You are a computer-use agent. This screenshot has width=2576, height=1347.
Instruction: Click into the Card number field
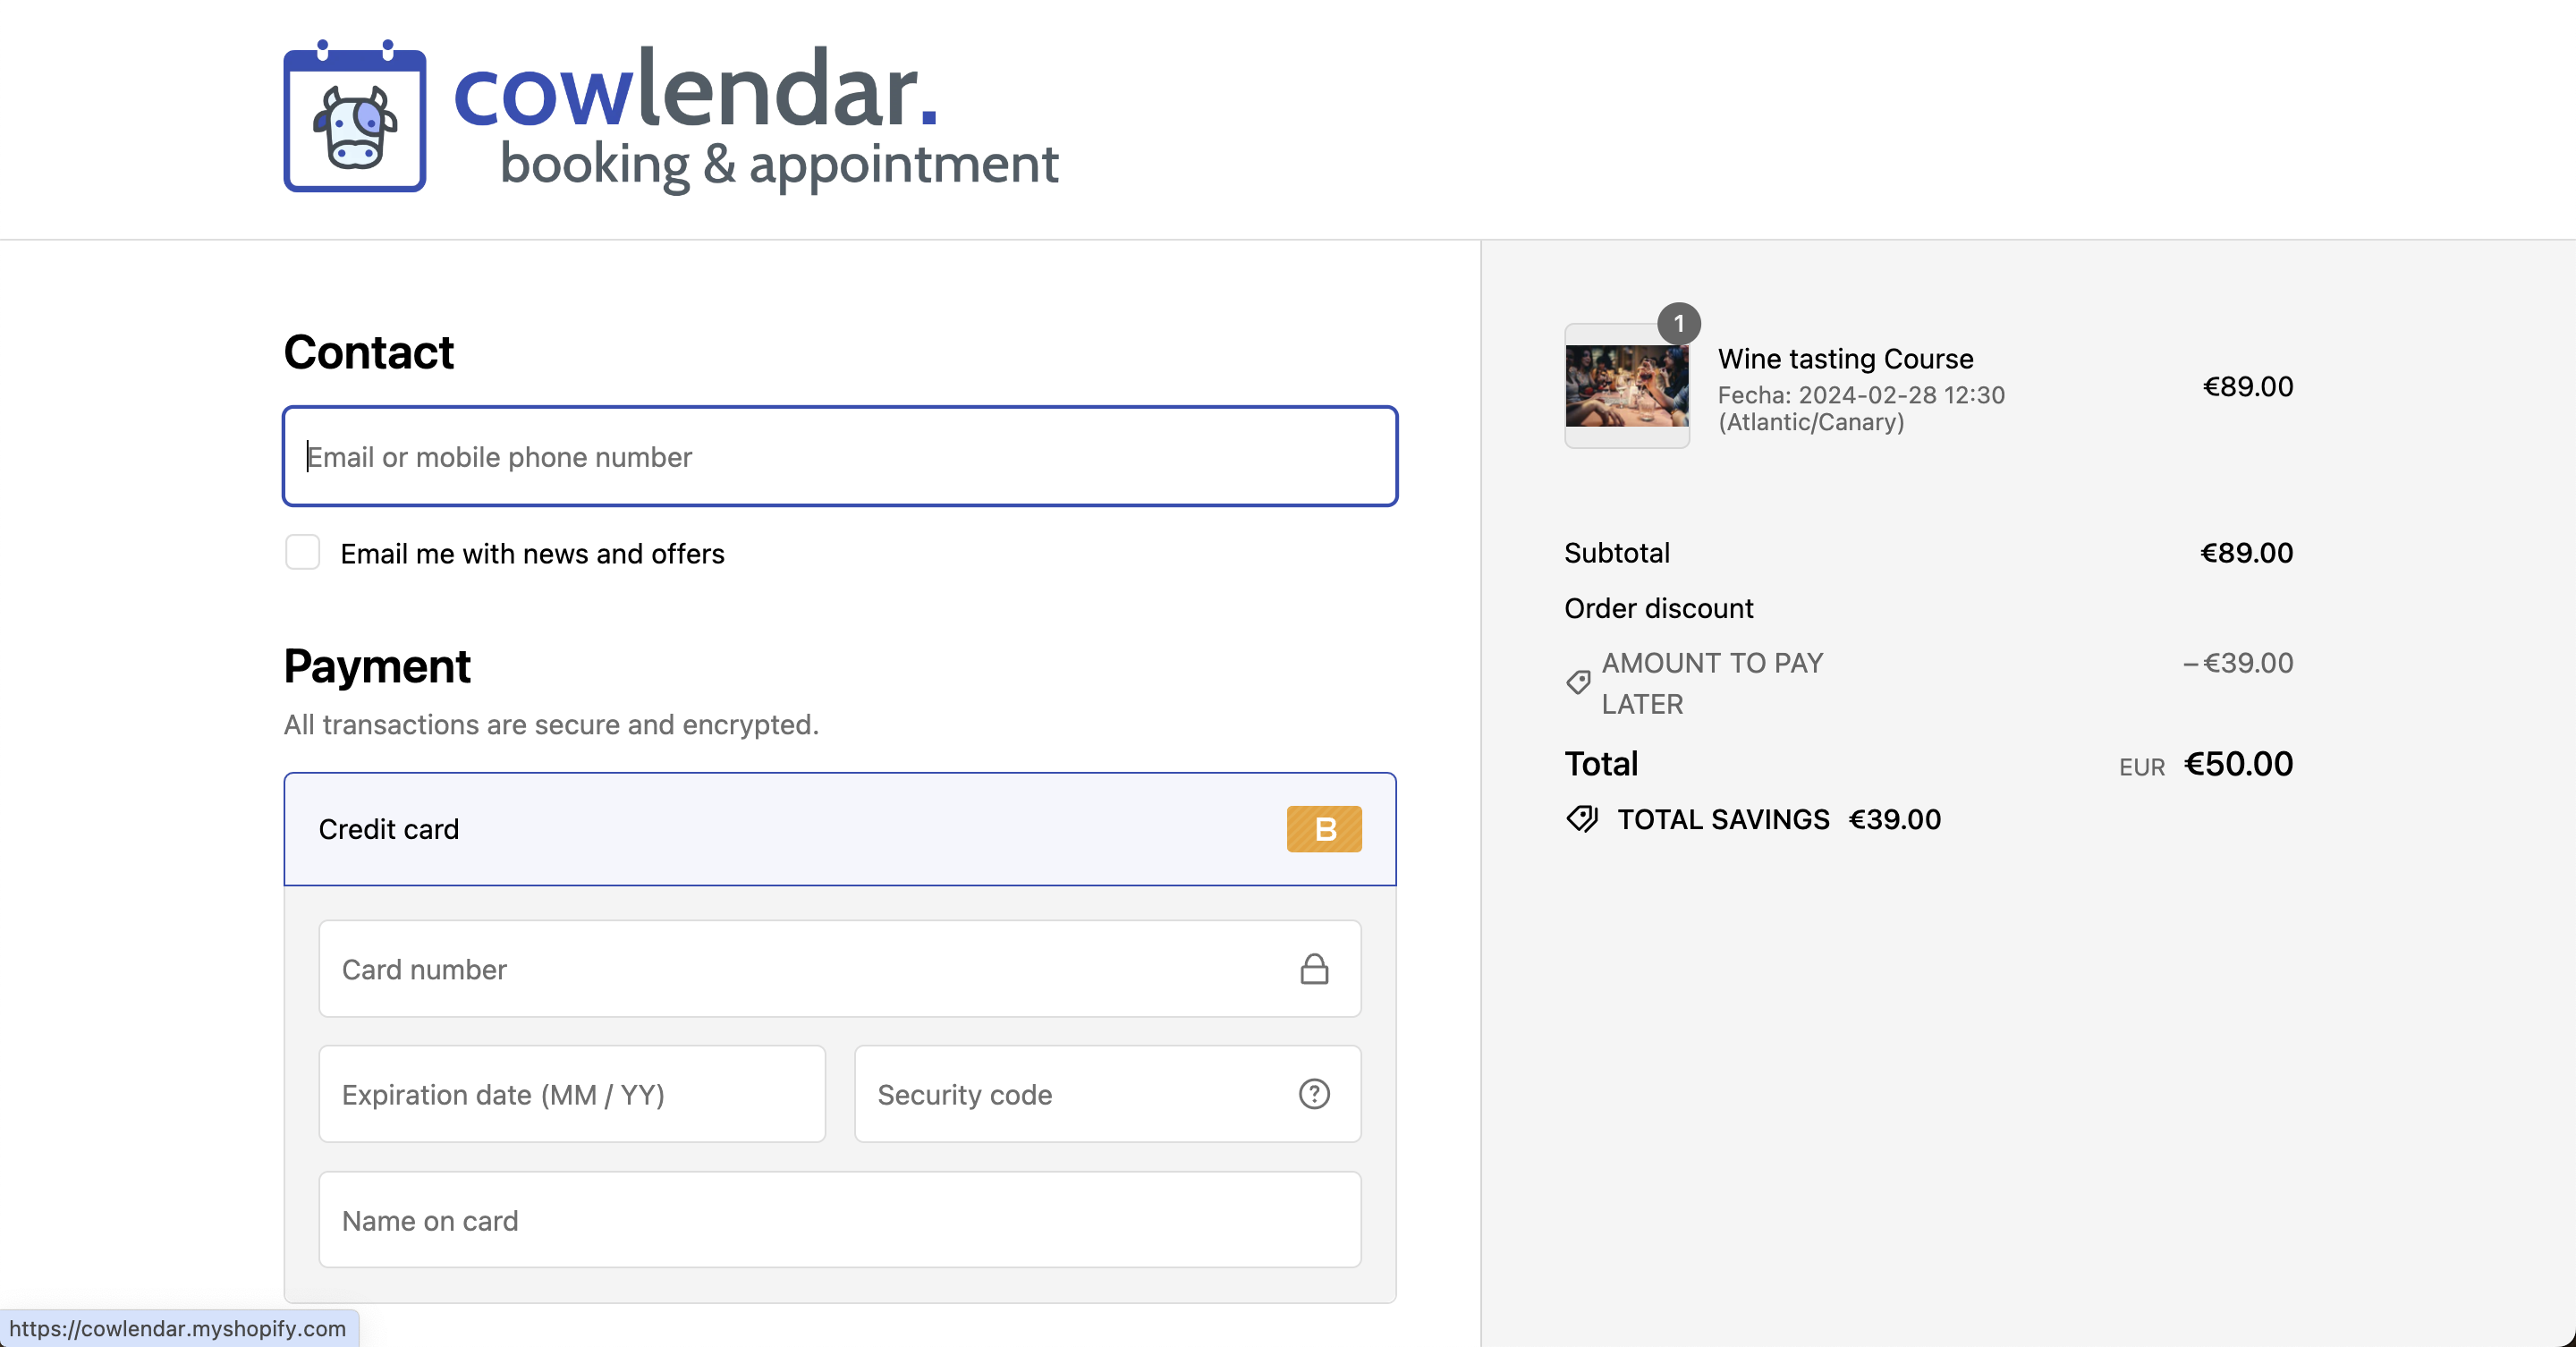coord(800,969)
